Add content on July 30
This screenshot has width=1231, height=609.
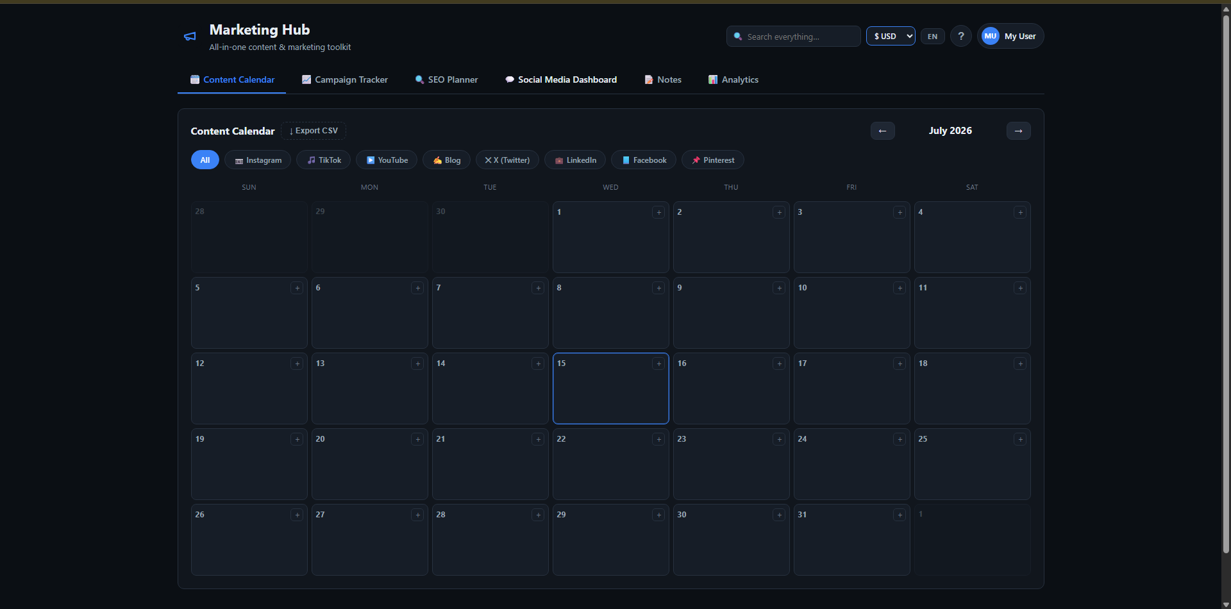(779, 515)
